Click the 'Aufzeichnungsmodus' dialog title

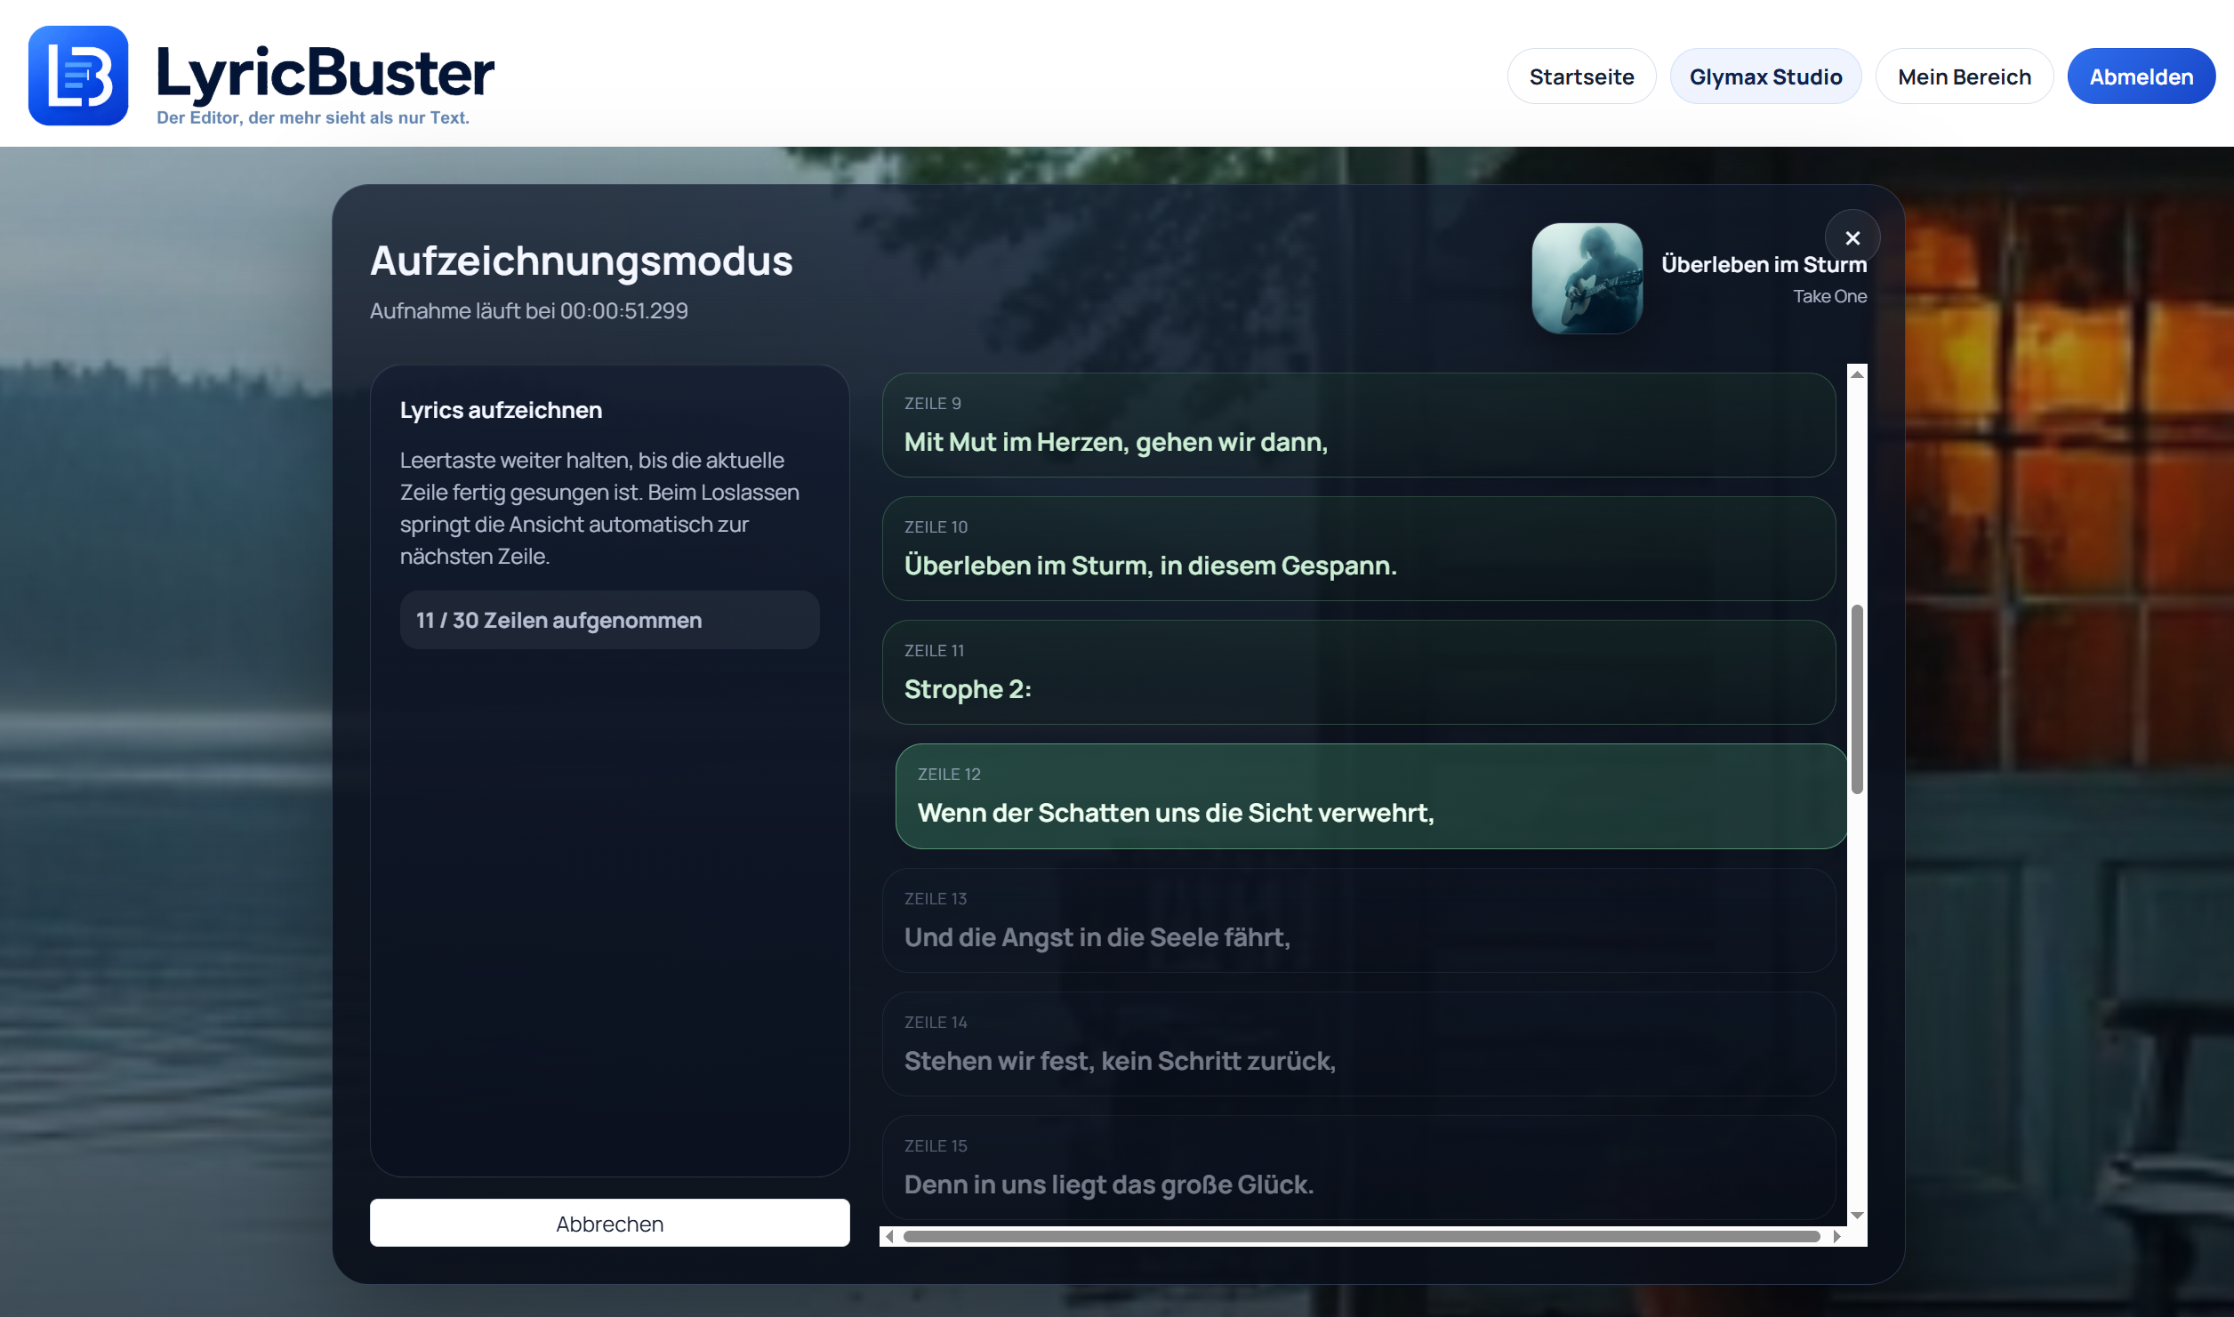click(581, 261)
